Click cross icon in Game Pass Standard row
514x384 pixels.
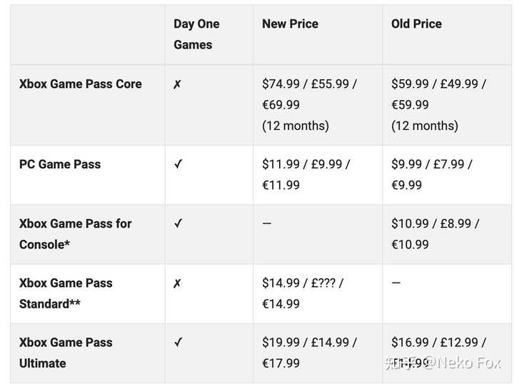tap(177, 283)
